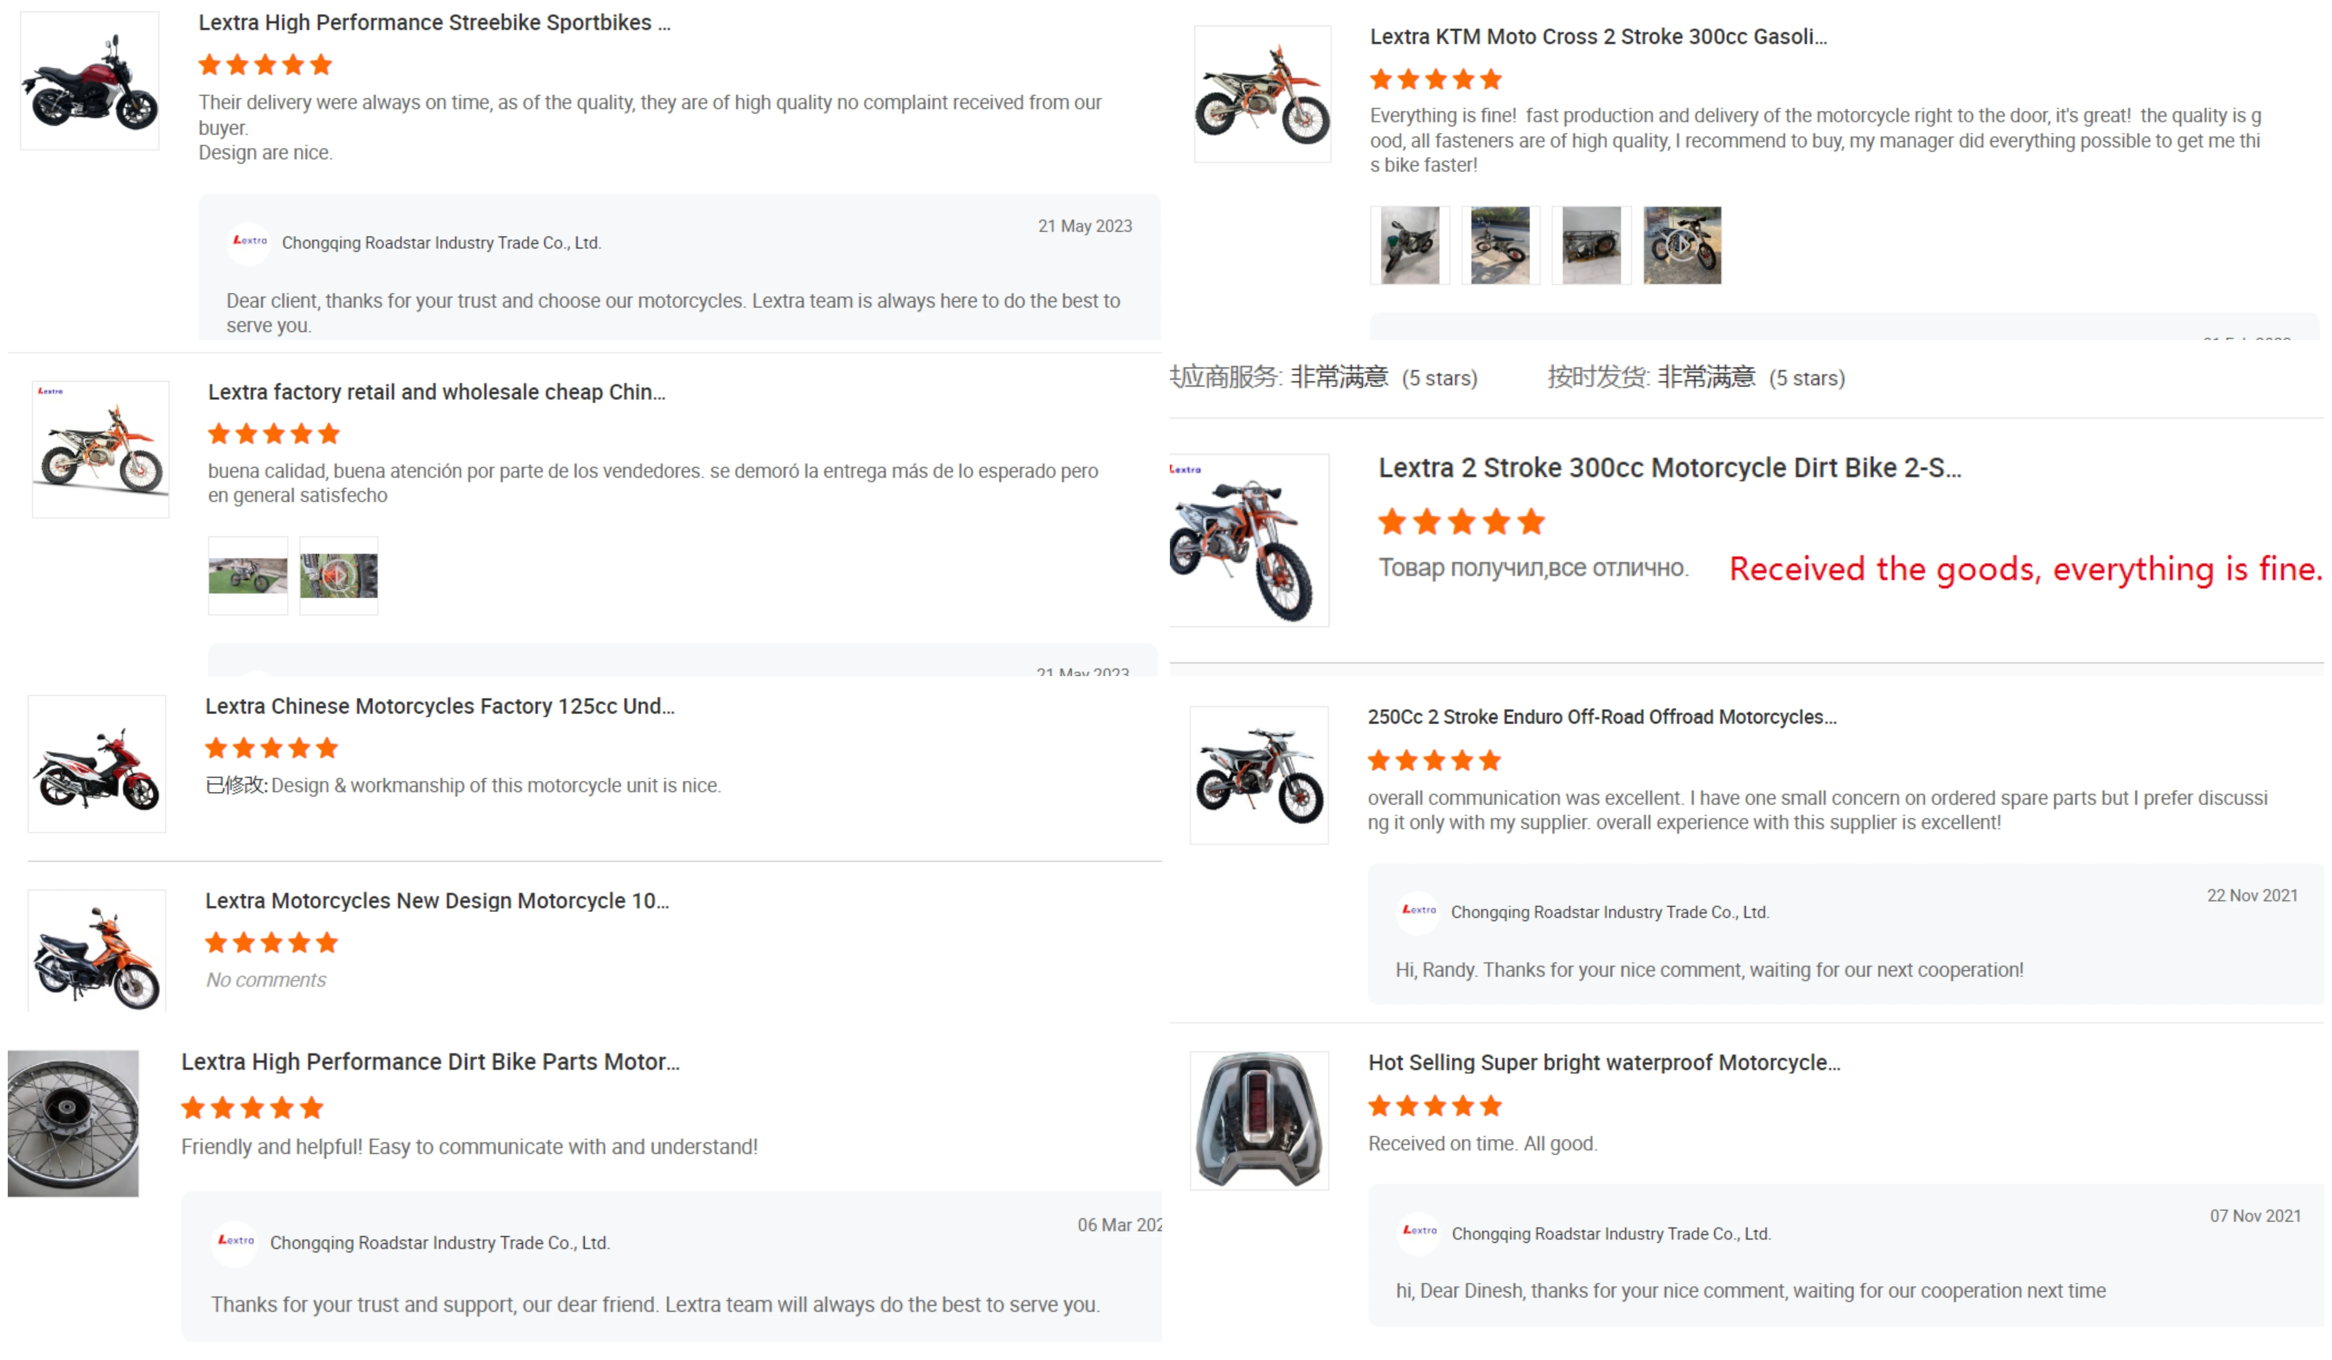Click the Lextra avatar in the 07 Nov 2021 reply
Viewport: 2332px width, 1360px height.
tap(1419, 1232)
